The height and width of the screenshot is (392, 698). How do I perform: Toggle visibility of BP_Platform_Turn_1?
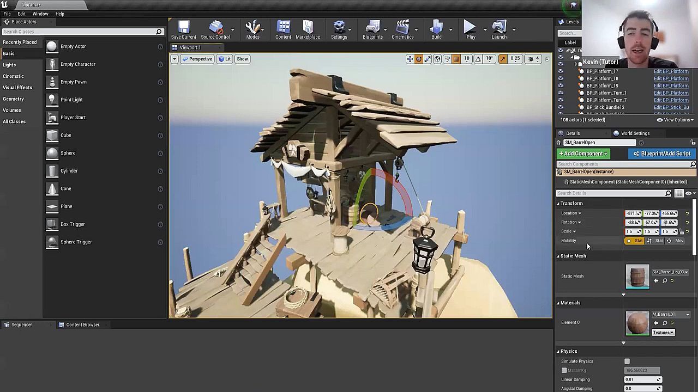[561, 93]
